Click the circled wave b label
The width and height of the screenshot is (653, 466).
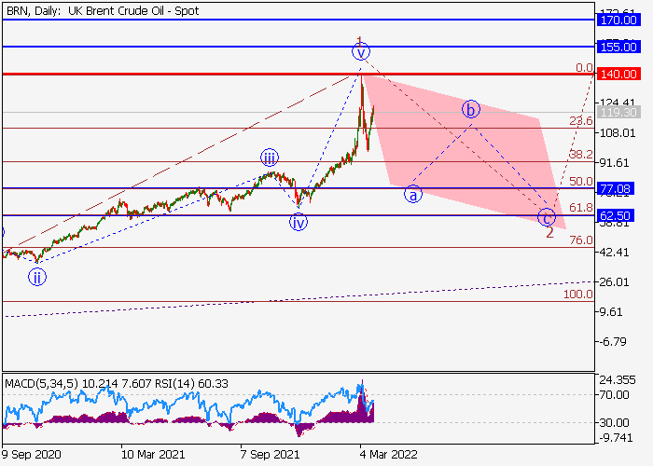pos(472,109)
